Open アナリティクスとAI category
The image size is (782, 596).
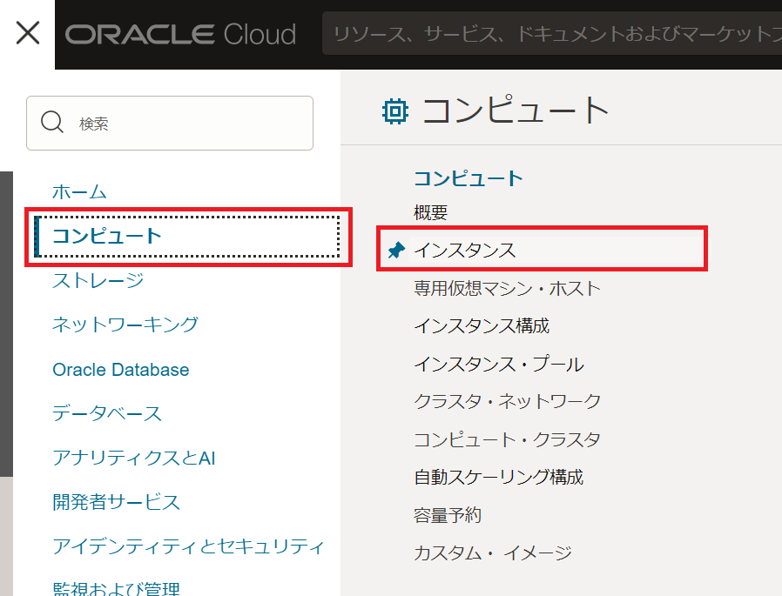pos(133,458)
